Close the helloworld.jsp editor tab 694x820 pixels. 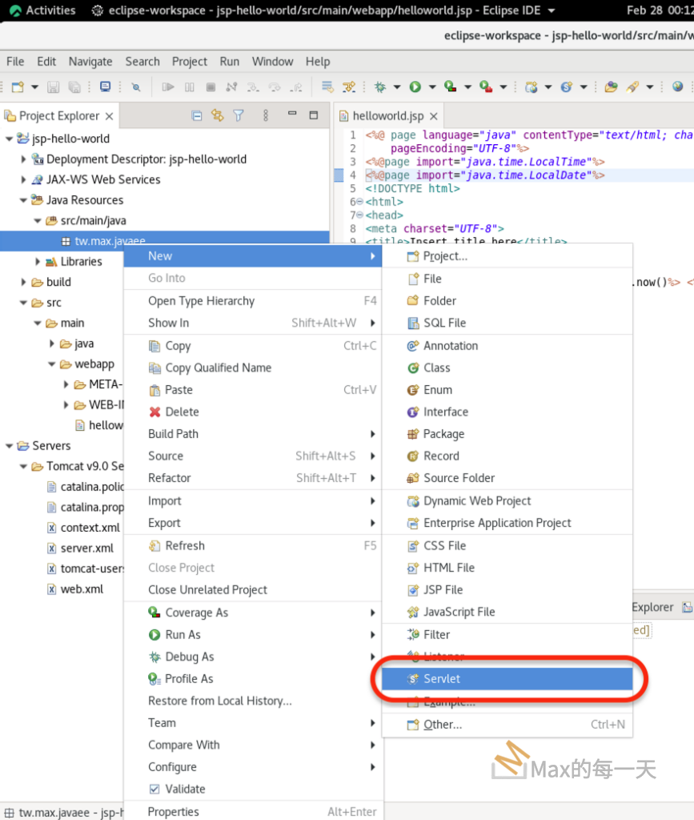(432, 116)
